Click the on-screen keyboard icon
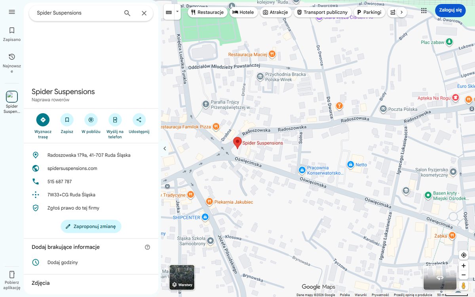475x297 pixels. click(169, 12)
